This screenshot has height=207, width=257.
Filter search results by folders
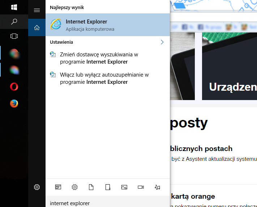107,187
